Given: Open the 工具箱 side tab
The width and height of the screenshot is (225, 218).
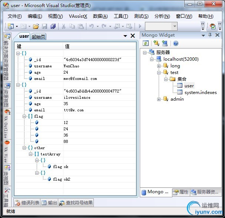Looking at the screenshot, I should coord(7,197).
